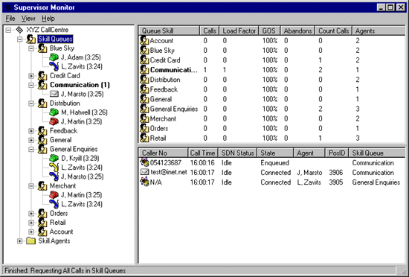
Task: Select the Communicati... row in queue table
Action: tap(271, 70)
